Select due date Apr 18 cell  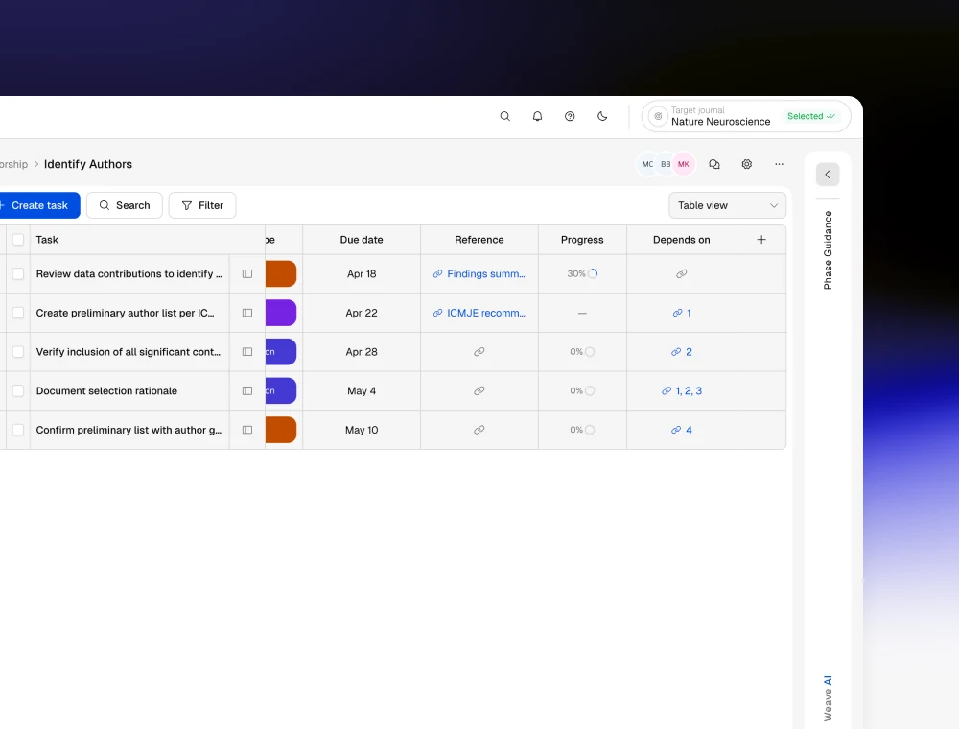362,274
